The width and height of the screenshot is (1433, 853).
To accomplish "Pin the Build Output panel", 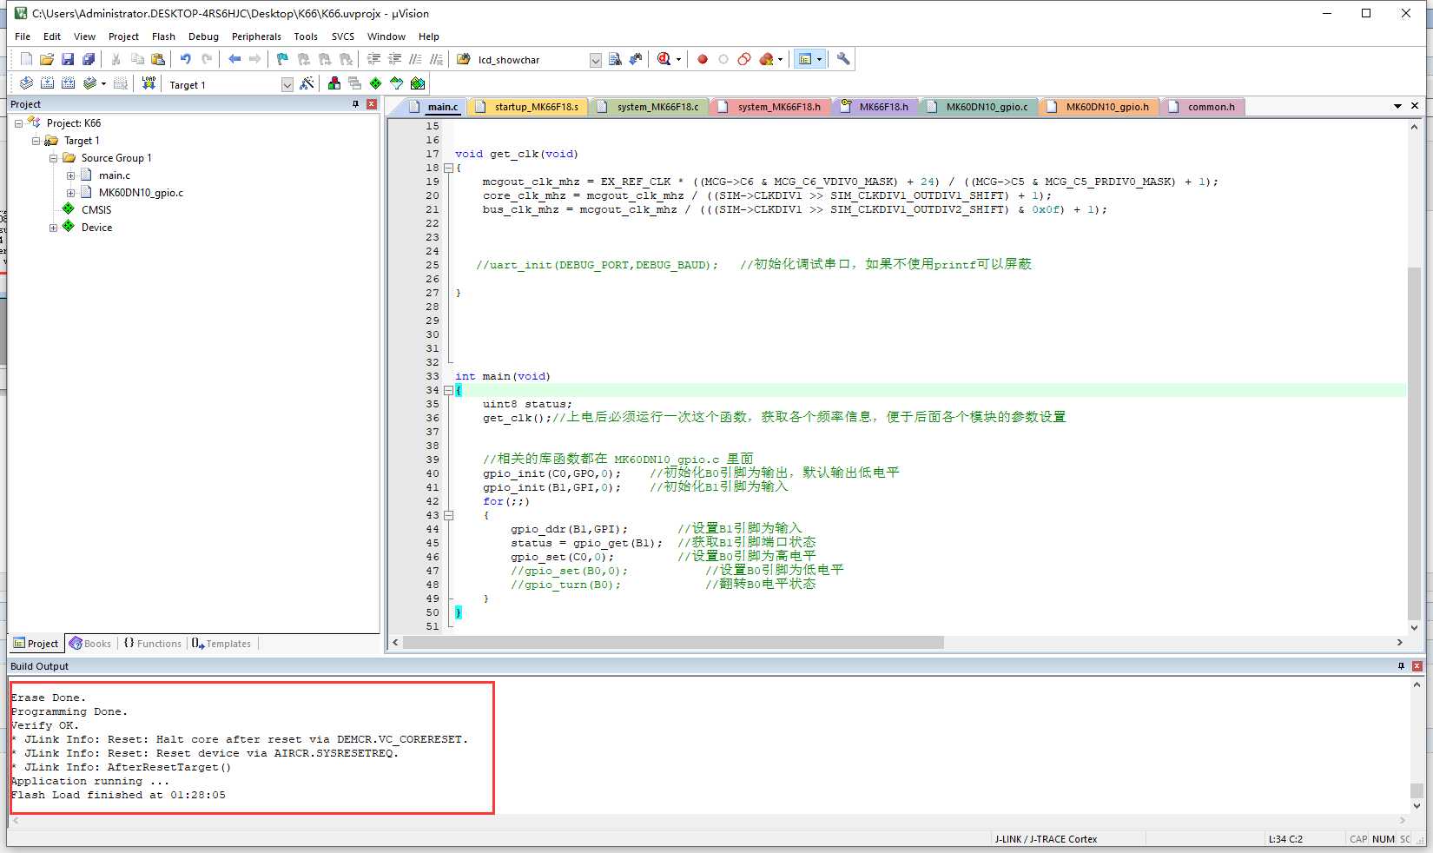I will coord(1401,666).
